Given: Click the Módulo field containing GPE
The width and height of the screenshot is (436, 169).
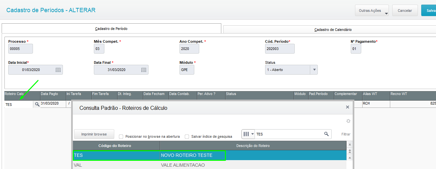Looking at the screenshot, I should [187, 70].
